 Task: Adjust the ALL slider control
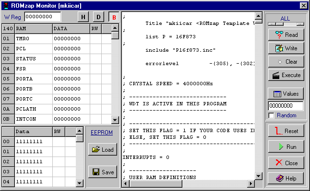pyautogui.click(x=286, y=24)
